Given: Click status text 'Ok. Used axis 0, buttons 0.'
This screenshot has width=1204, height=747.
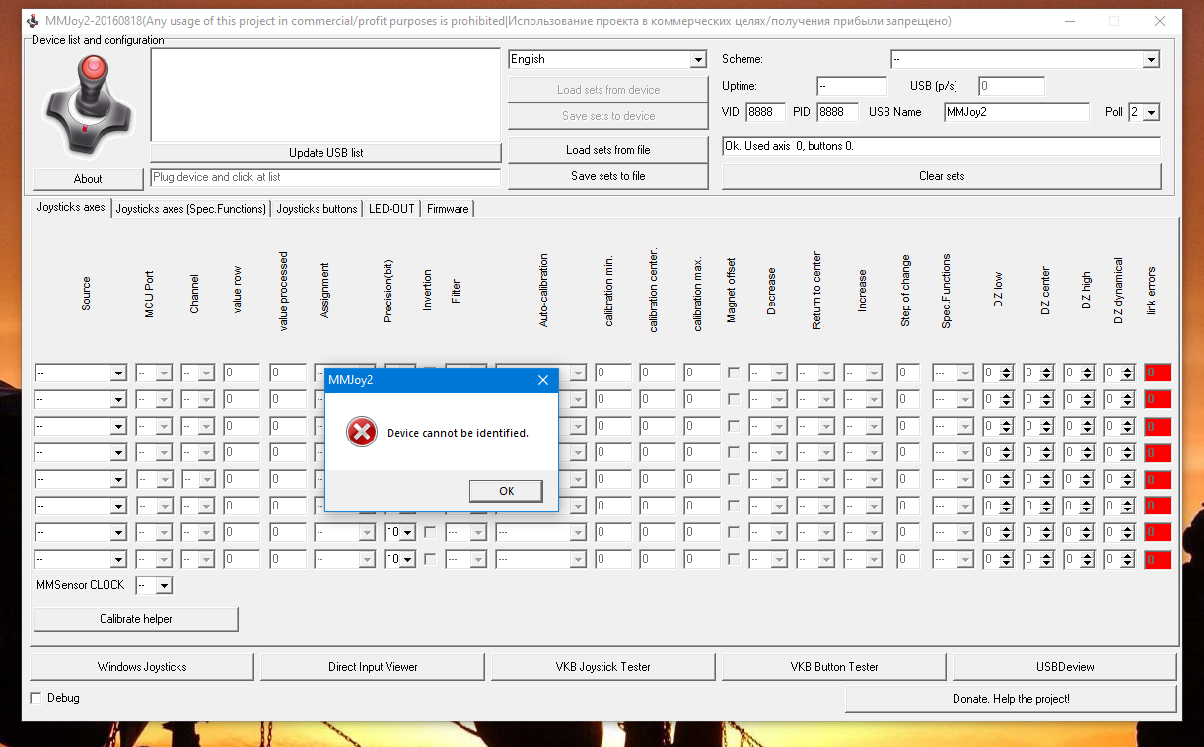Looking at the screenshot, I should pyautogui.click(x=789, y=146).
